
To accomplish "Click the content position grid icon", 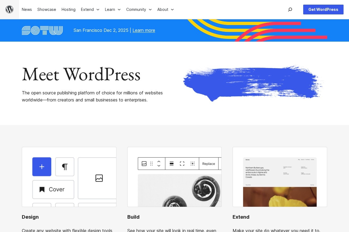I will tap(192, 163).
